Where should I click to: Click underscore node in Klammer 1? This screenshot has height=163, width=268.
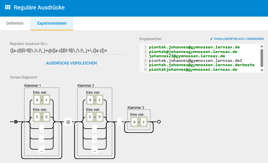click(42, 149)
